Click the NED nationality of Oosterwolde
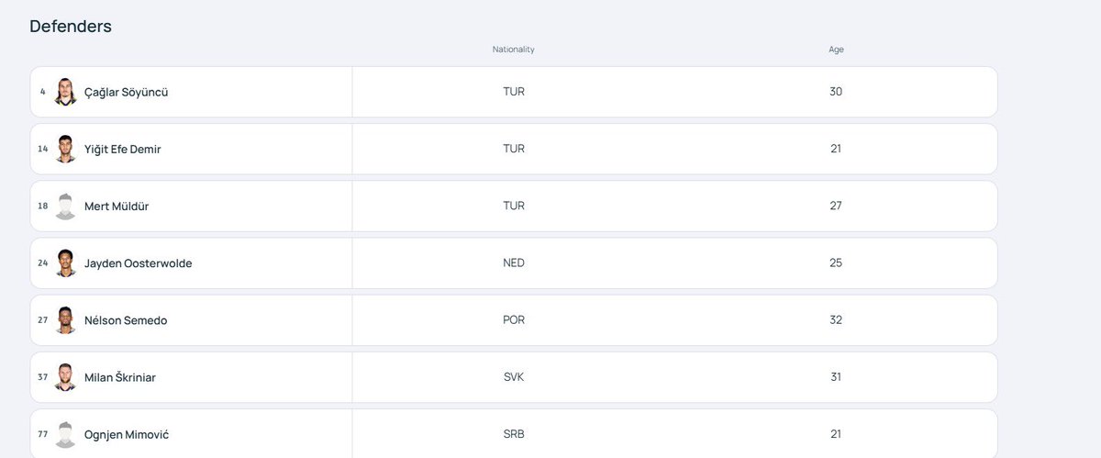 coord(514,263)
